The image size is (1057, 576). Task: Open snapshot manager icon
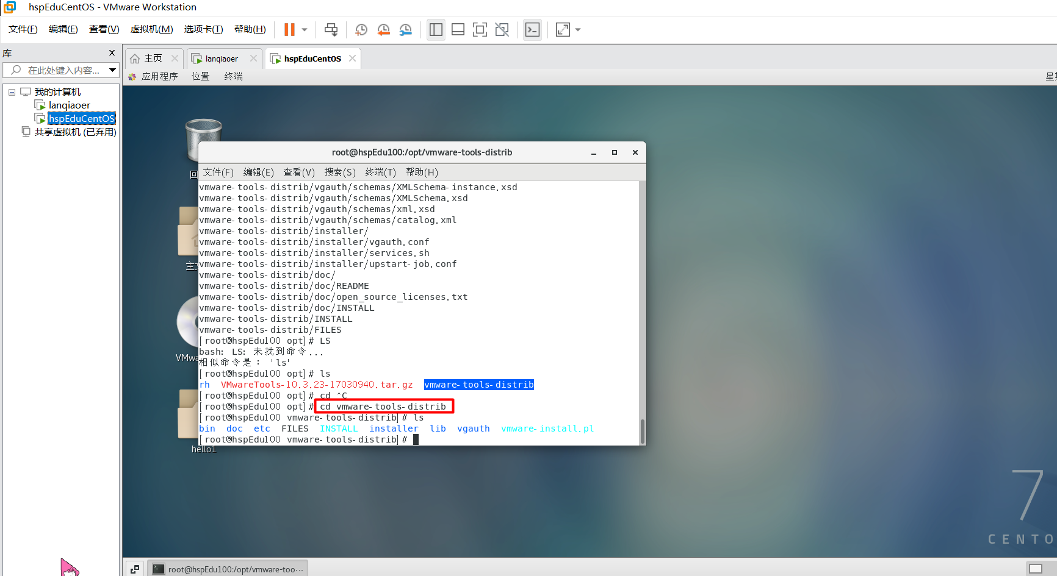tap(405, 29)
